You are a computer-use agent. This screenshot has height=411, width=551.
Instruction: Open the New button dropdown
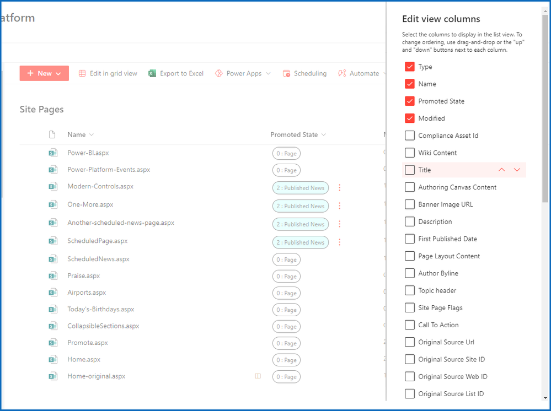point(58,74)
